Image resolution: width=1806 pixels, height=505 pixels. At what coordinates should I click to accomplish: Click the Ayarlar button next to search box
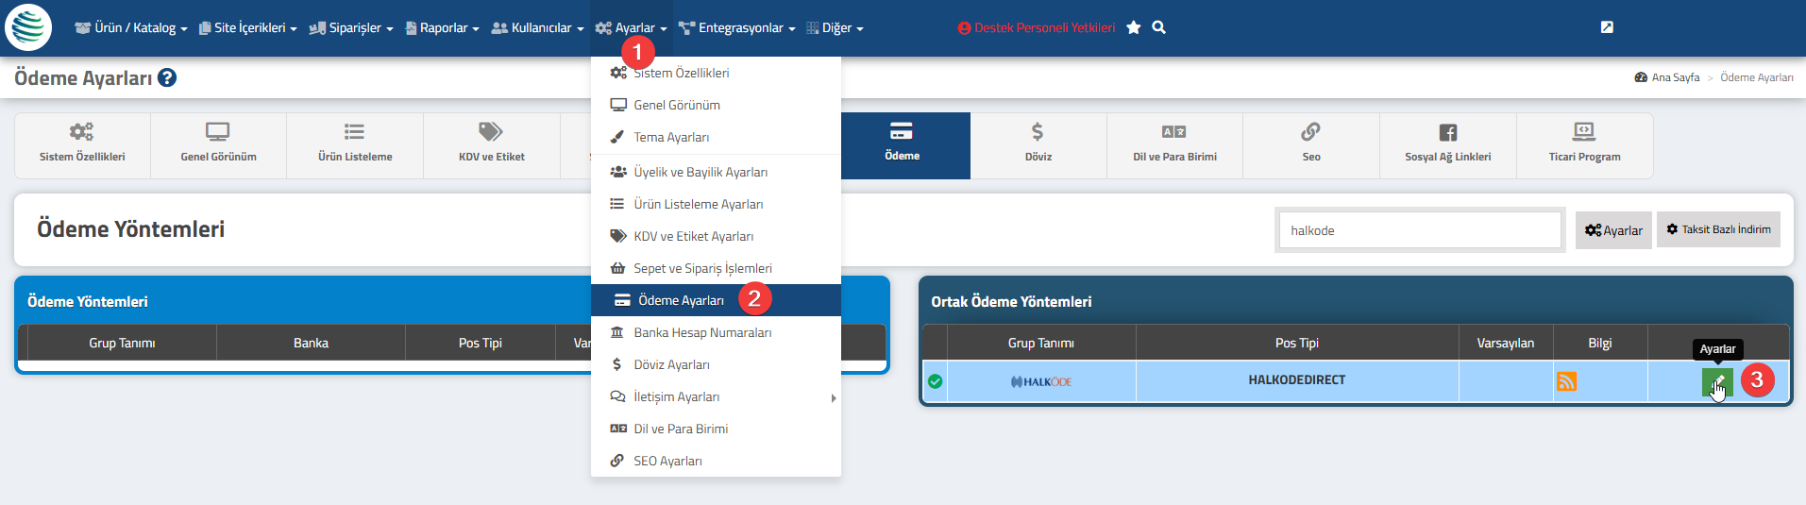pyautogui.click(x=1612, y=230)
